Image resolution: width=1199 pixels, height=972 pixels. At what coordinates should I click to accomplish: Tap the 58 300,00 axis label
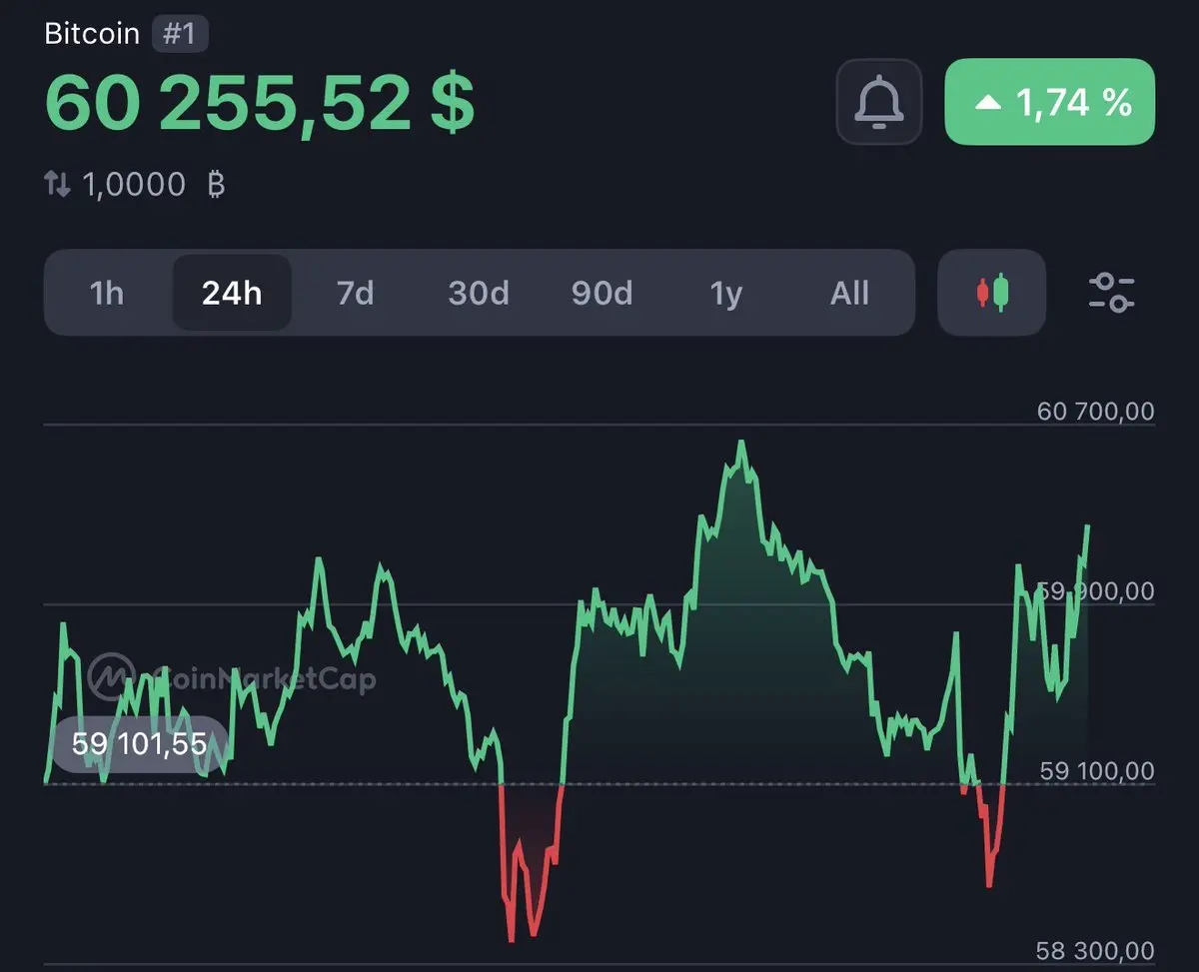[x=1096, y=950]
